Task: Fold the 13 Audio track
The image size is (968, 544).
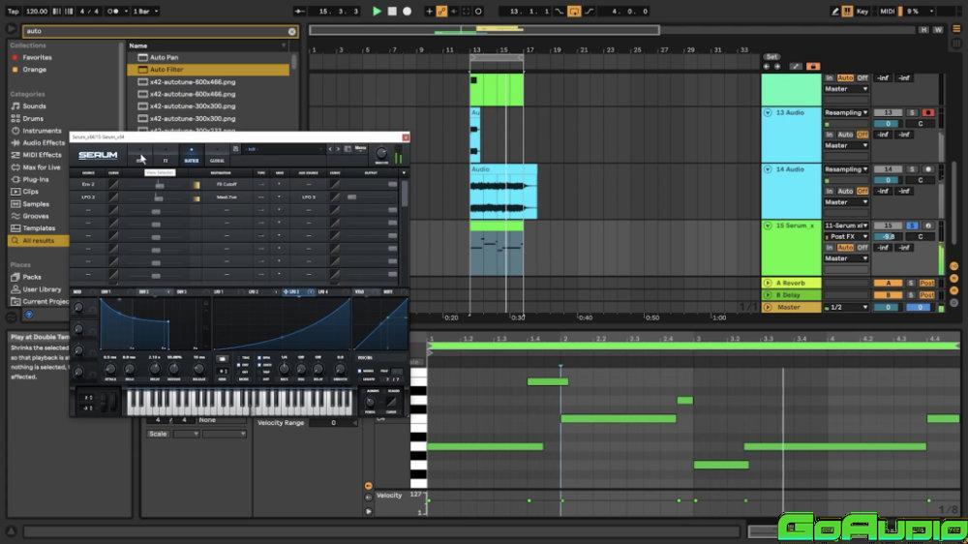Action: click(x=768, y=113)
